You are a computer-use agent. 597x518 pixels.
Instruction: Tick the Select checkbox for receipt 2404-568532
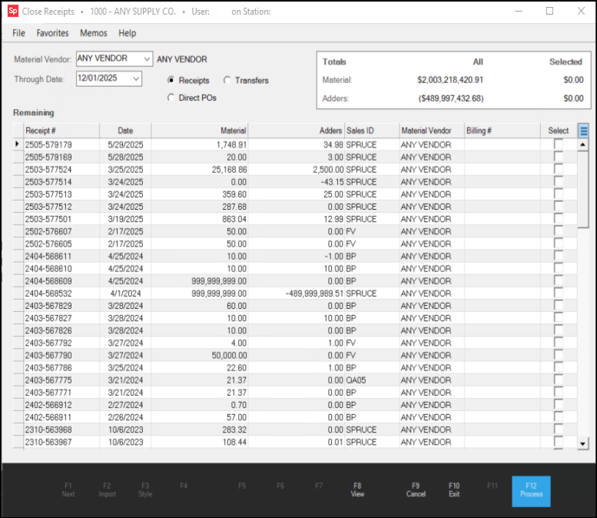coord(558,293)
